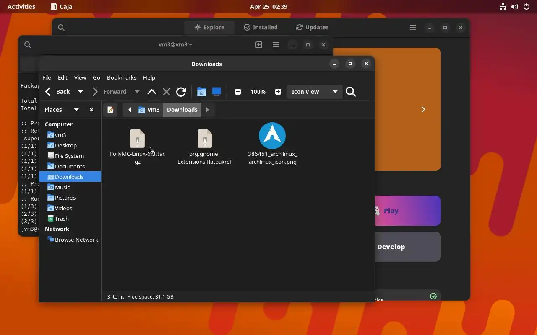
Task: Click the terminal window search icon
Action: point(28,45)
